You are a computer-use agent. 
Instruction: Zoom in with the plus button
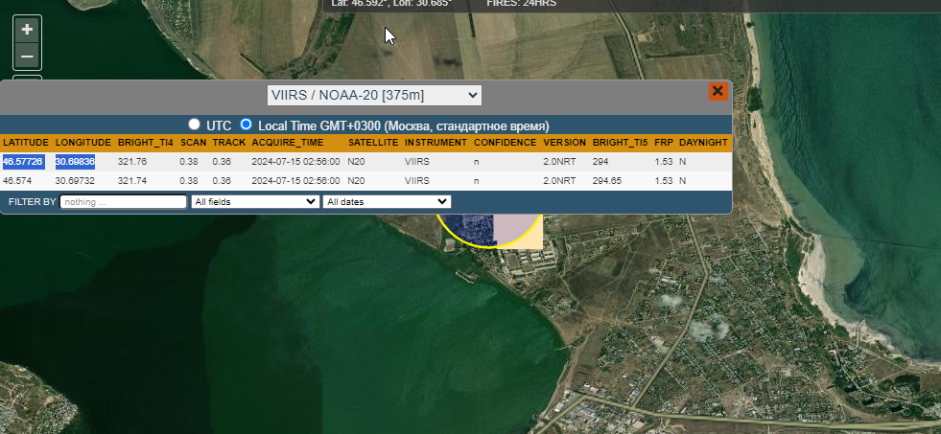[x=27, y=30]
